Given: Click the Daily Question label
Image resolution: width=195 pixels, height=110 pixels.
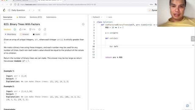Looking at the screenshot, I should [18, 10].
